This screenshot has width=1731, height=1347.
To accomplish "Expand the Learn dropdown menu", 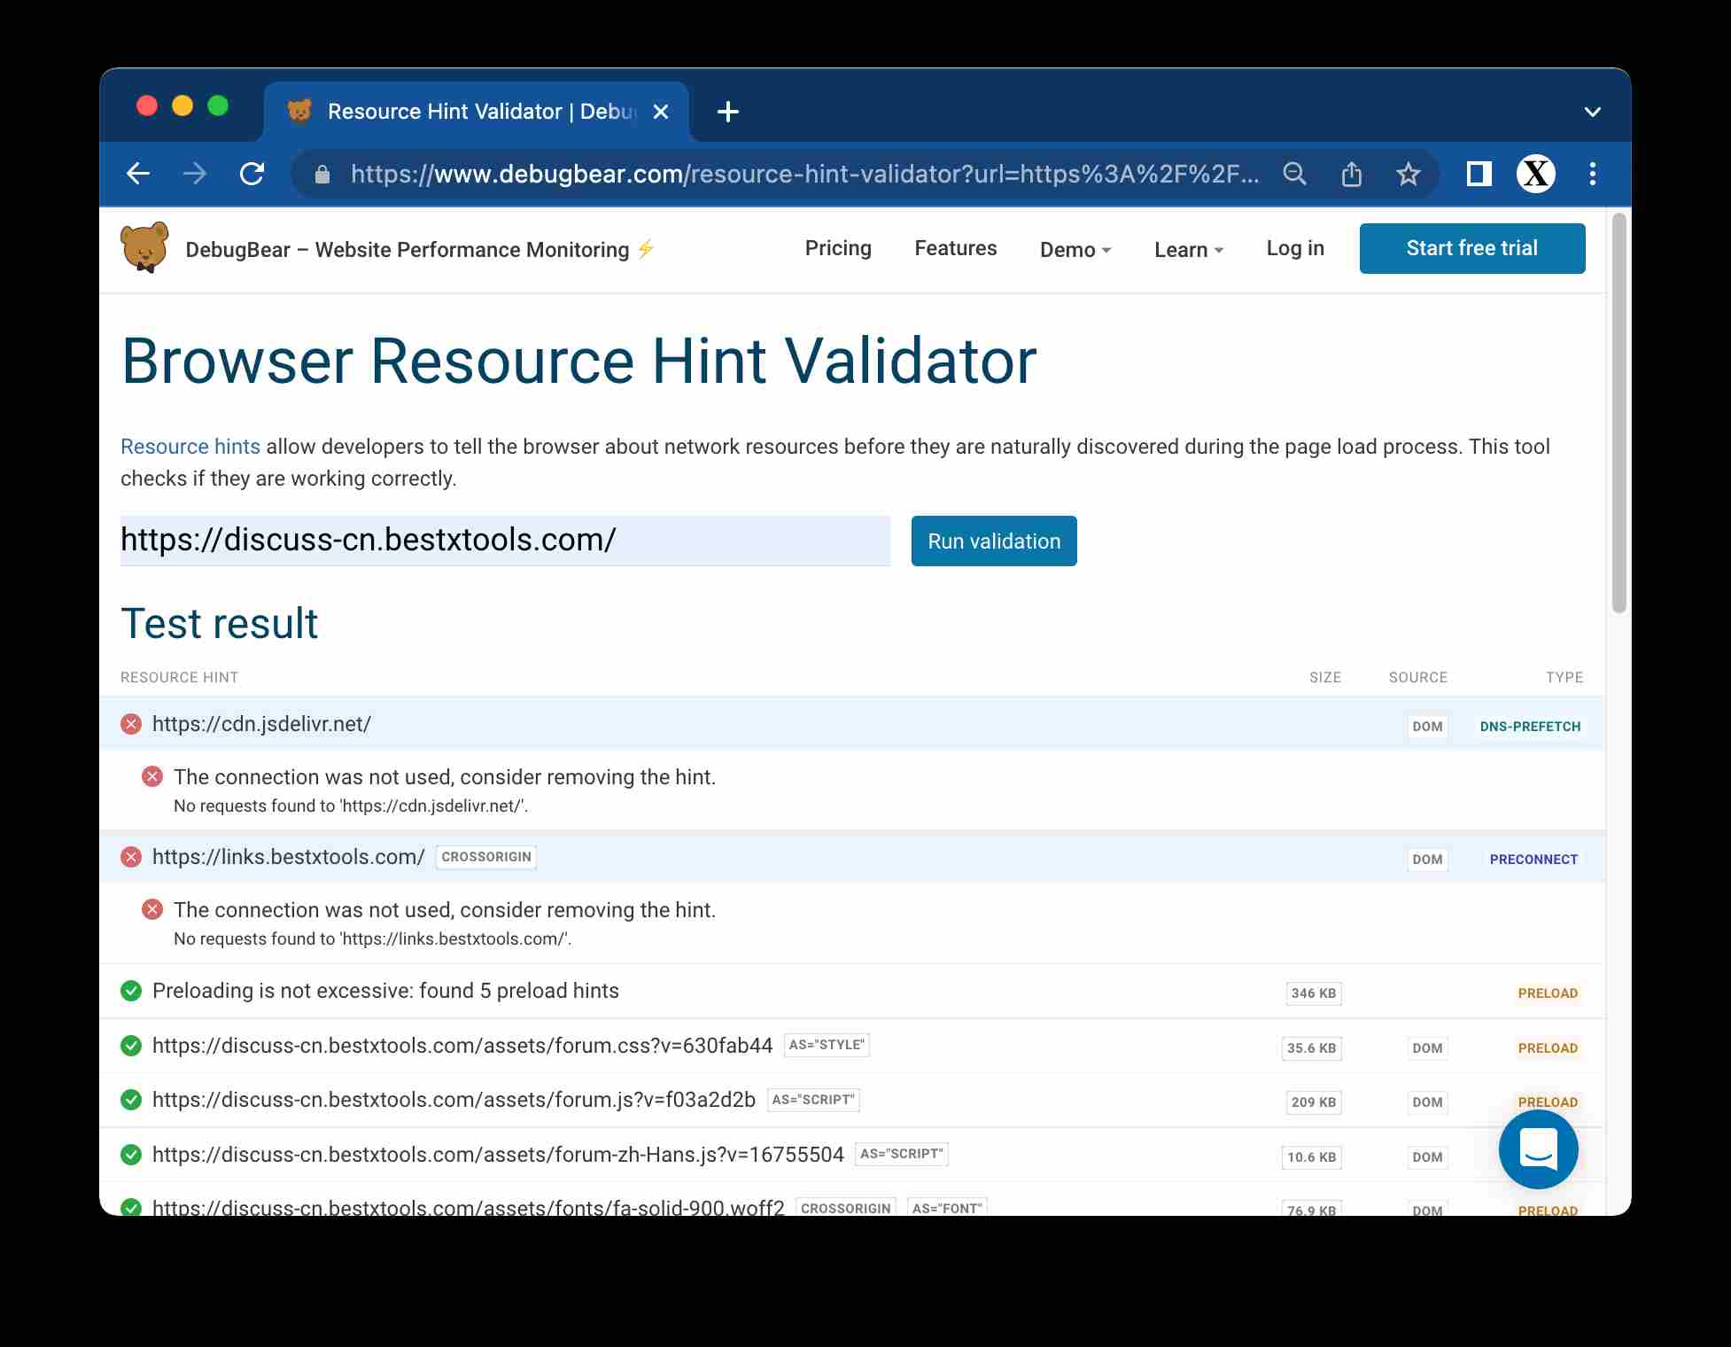I will (x=1188, y=250).
